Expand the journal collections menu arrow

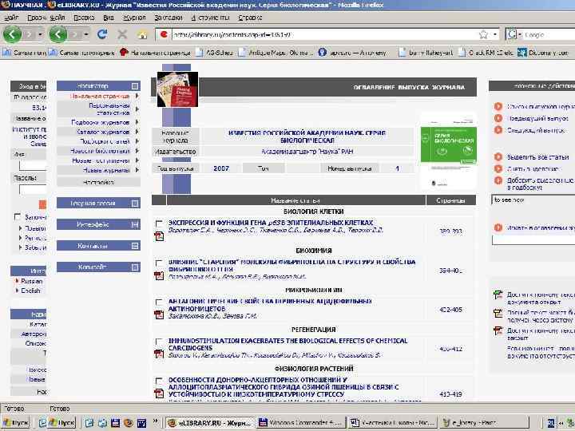137,122
